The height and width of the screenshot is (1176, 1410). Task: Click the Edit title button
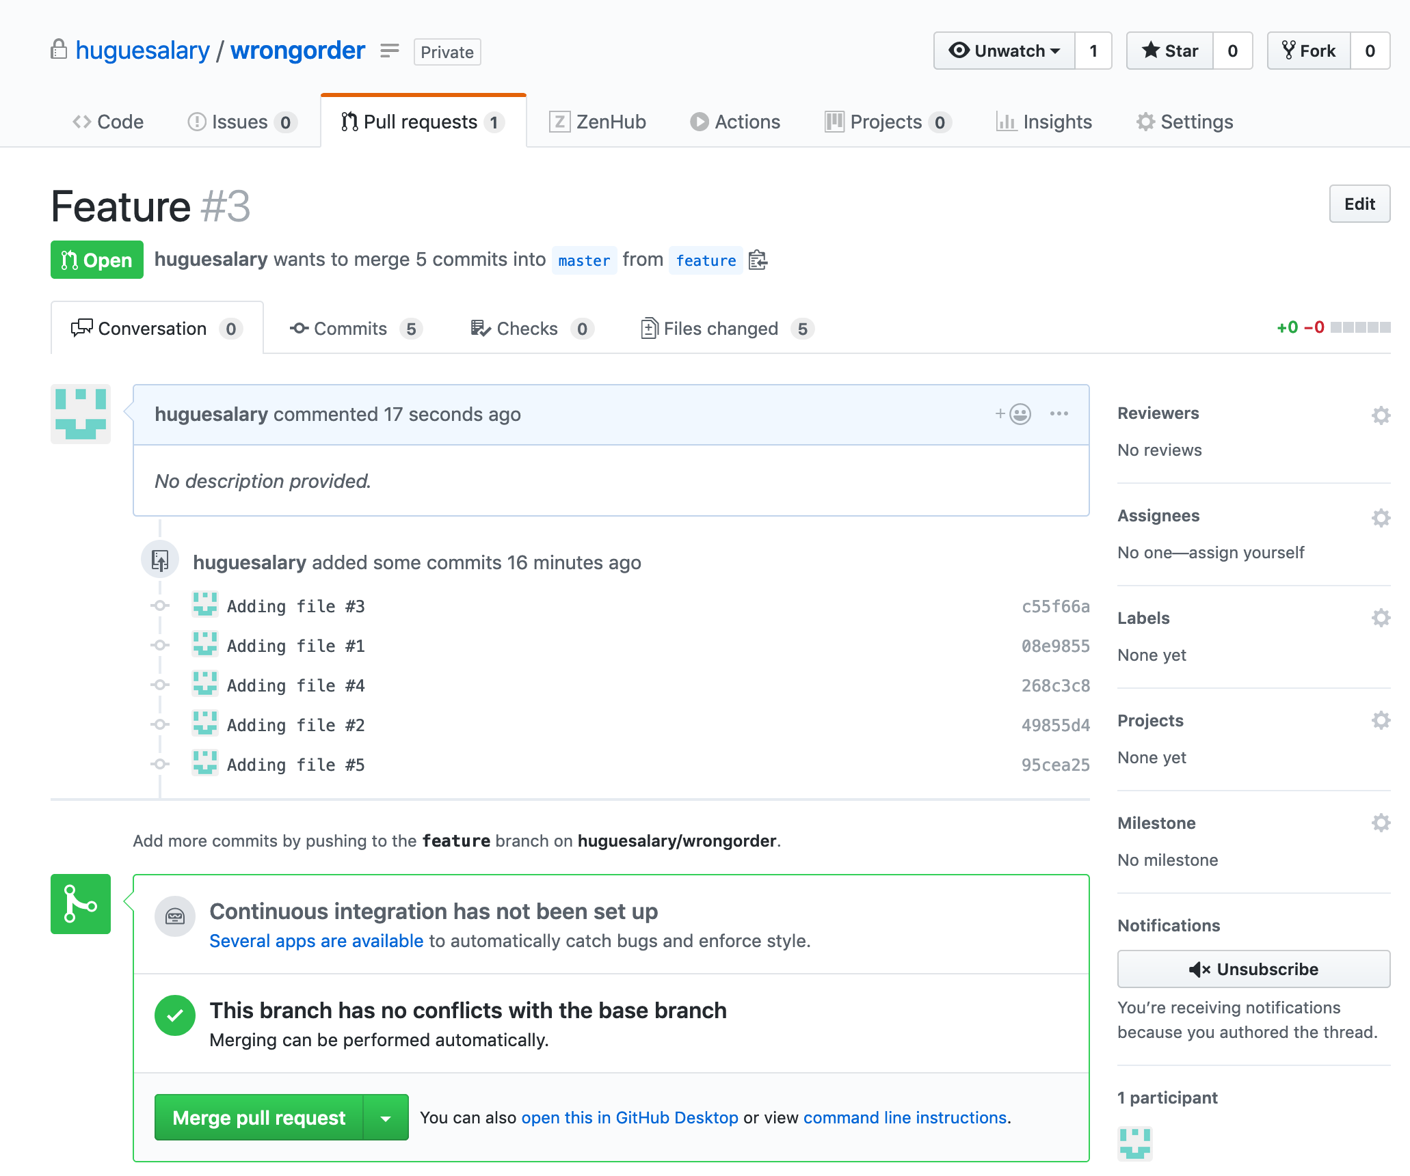[1359, 204]
